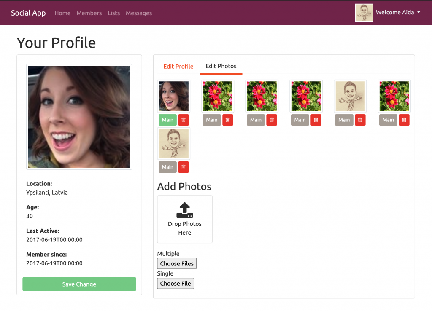Screen dimensions: 432x311
Task: Click the upload icon in the drop zone
Action: click(185, 210)
